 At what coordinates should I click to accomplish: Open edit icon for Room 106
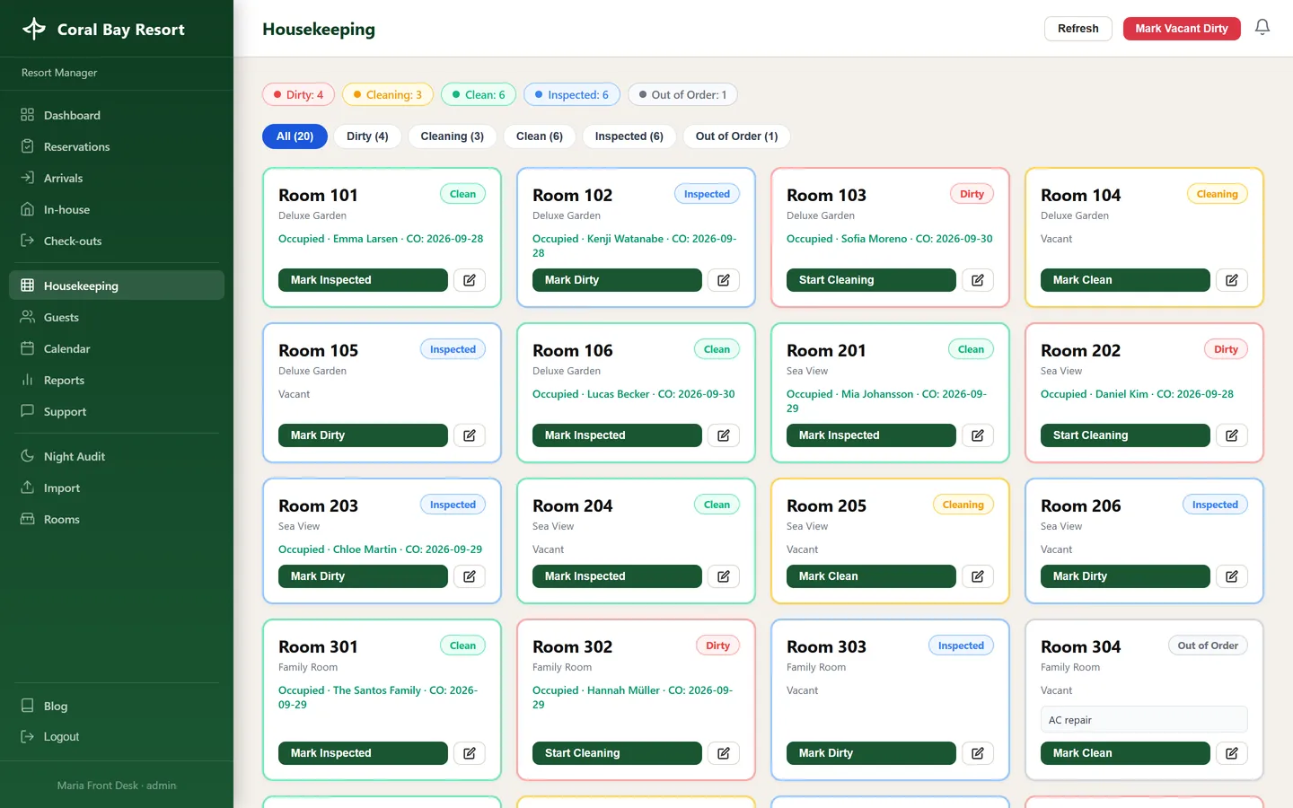[724, 435]
